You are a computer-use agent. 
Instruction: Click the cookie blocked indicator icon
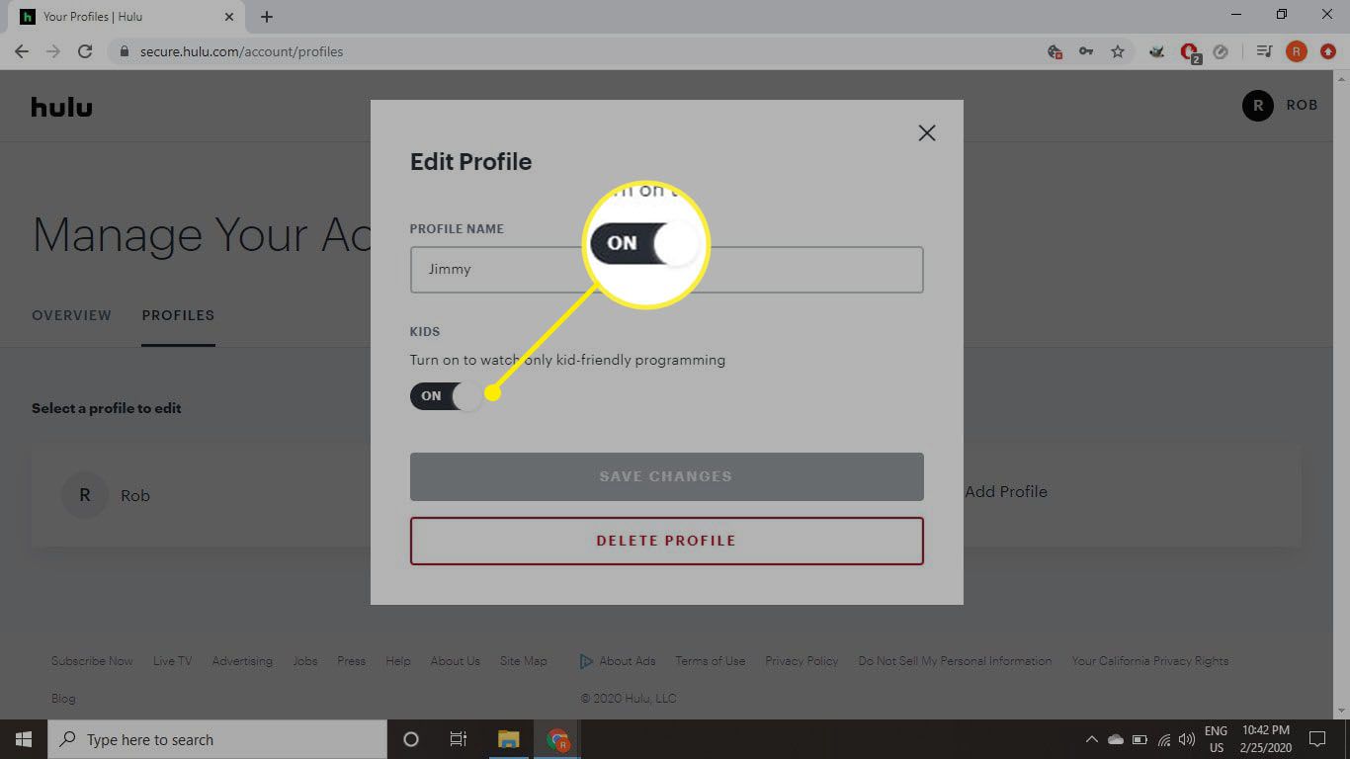pyautogui.click(x=1055, y=51)
